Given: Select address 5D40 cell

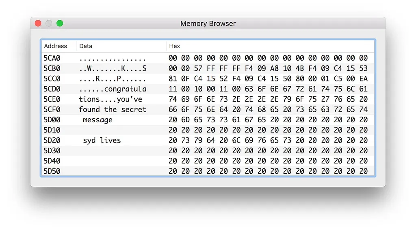Looking at the screenshot, I should [52, 161].
